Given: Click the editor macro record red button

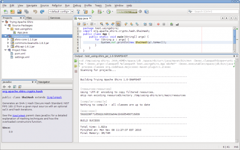Looking at the screenshot, I should click(x=158, y=24).
